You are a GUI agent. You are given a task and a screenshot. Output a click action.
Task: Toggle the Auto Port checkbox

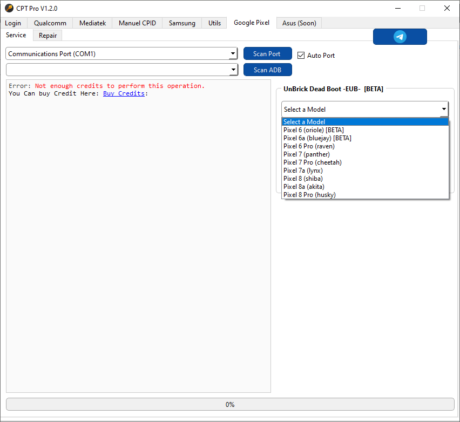(x=301, y=55)
